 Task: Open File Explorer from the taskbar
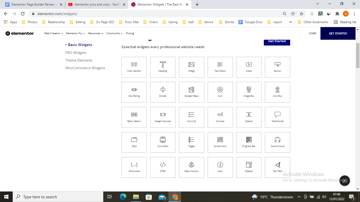[x=136, y=197]
